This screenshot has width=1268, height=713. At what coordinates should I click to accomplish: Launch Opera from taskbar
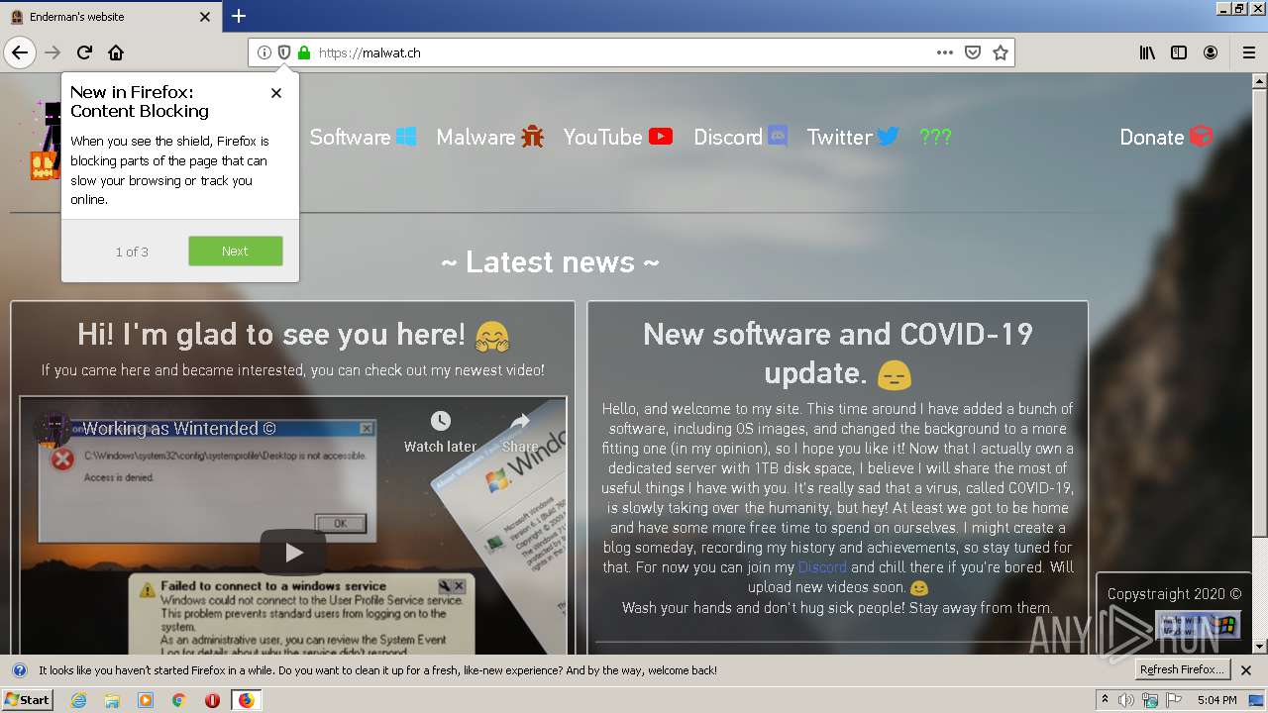click(212, 700)
